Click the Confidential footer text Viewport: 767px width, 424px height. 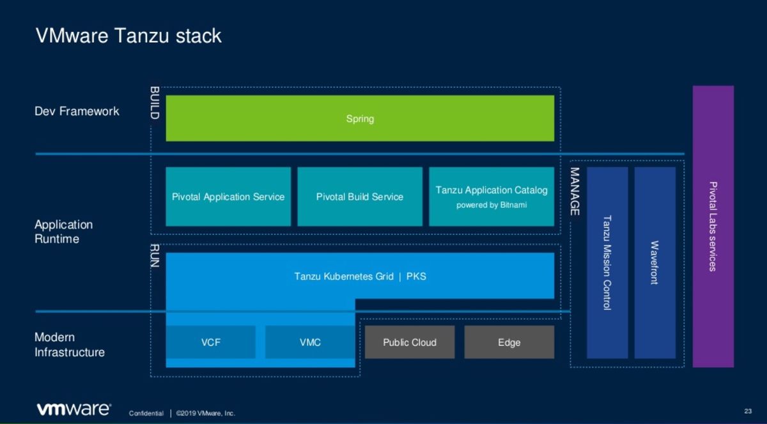[146, 414]
